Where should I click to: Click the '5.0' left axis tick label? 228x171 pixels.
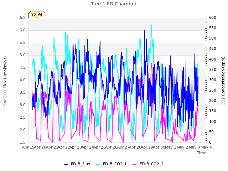22,55
